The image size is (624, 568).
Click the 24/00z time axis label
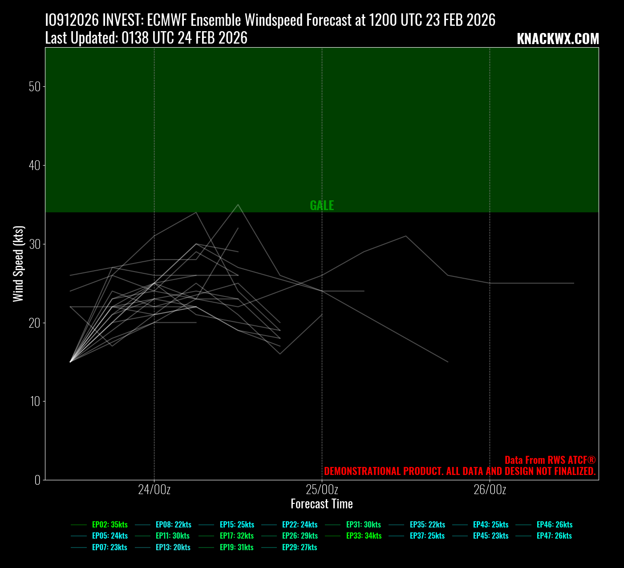(x=154, y=490)
